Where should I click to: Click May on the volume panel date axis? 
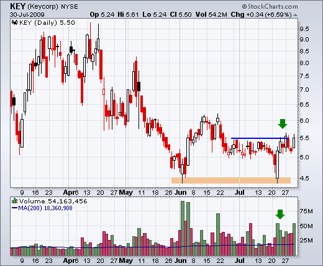pos(126,260)
